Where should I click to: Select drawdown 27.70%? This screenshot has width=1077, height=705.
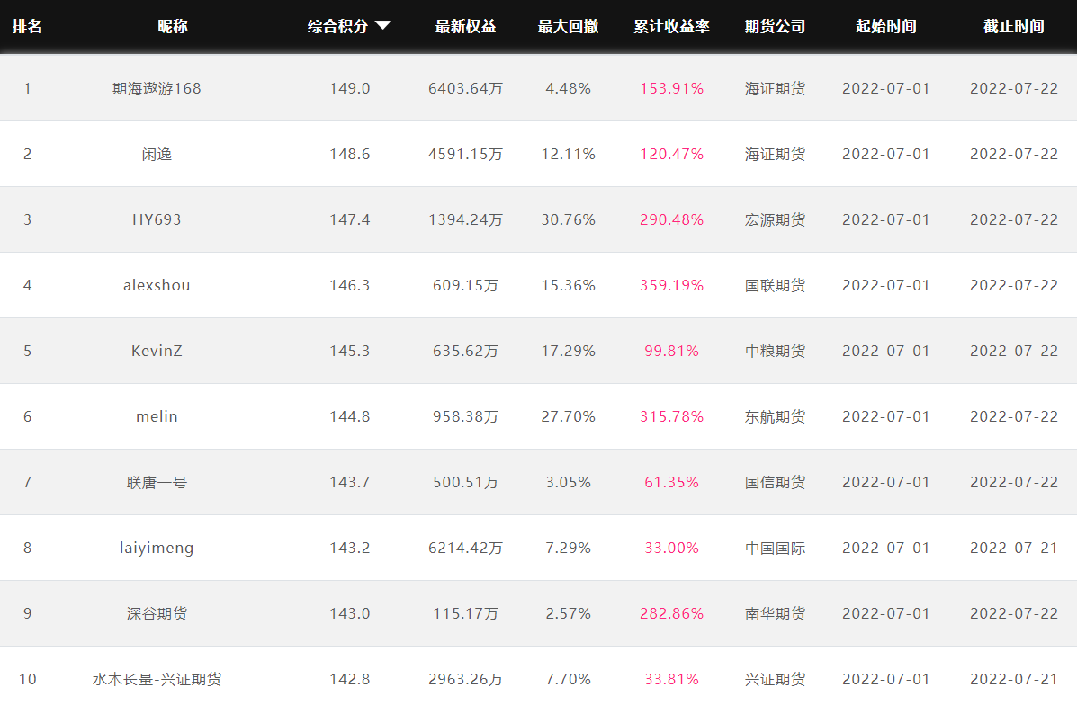coord(568,416)
